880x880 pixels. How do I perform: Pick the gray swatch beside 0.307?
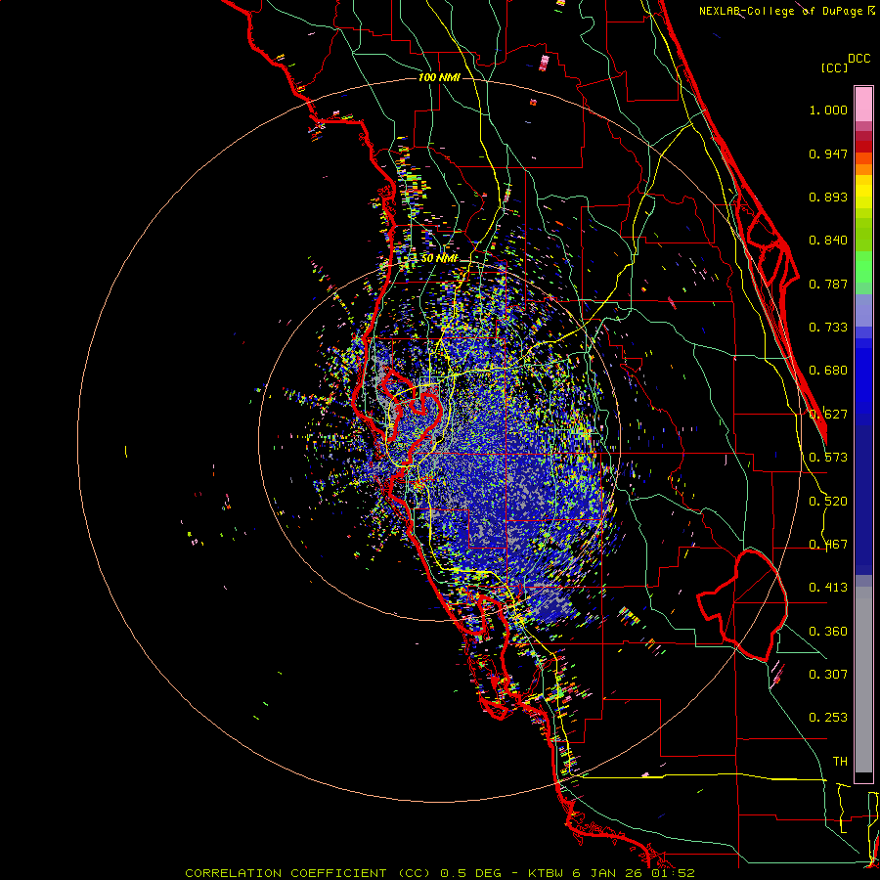click(x=863, y=680)
